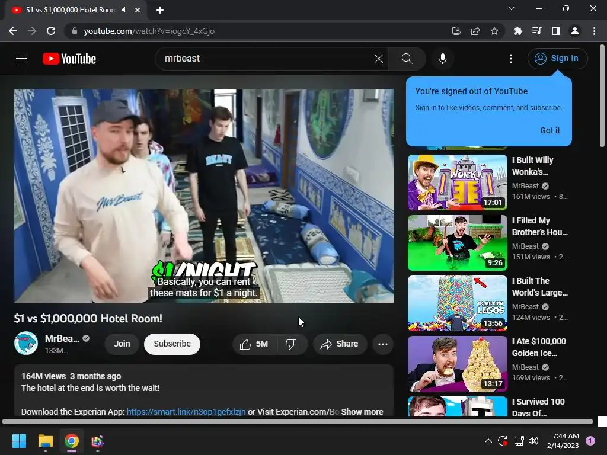Go to YouTube home via the logo
This screenshot has width=607, height=455.
tap(69, 59)
